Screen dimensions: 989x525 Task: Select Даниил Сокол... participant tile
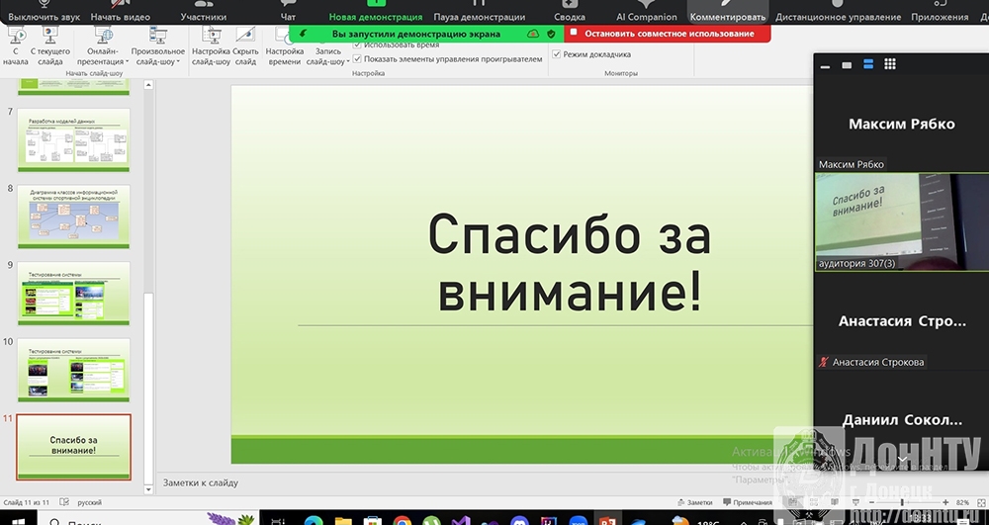(901, 420)
